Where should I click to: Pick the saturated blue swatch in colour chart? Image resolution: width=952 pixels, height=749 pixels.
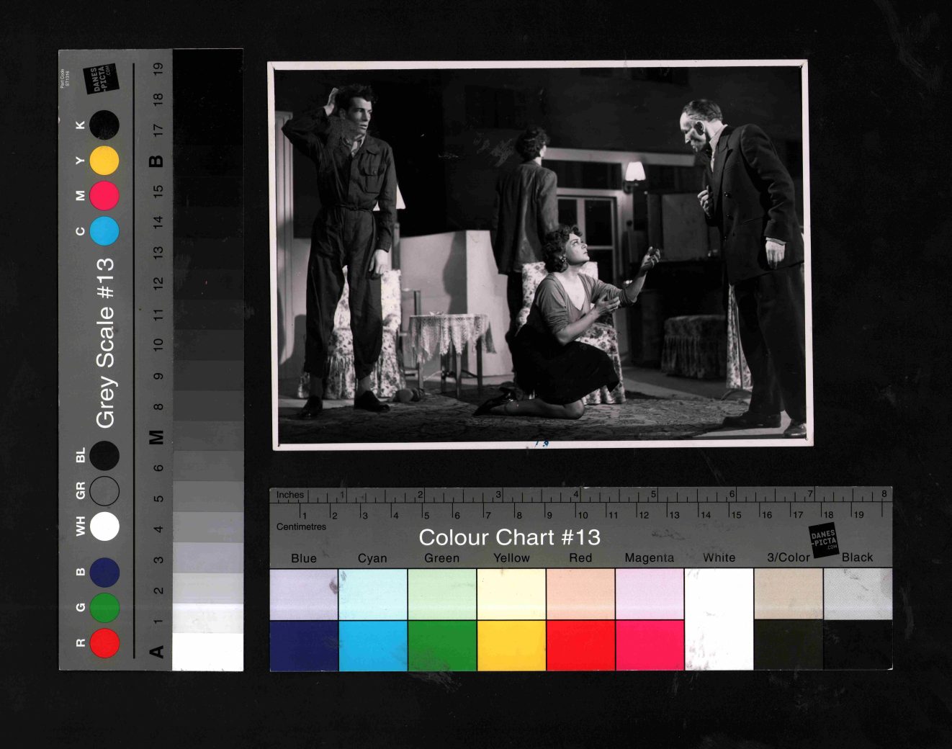[304, 645]
